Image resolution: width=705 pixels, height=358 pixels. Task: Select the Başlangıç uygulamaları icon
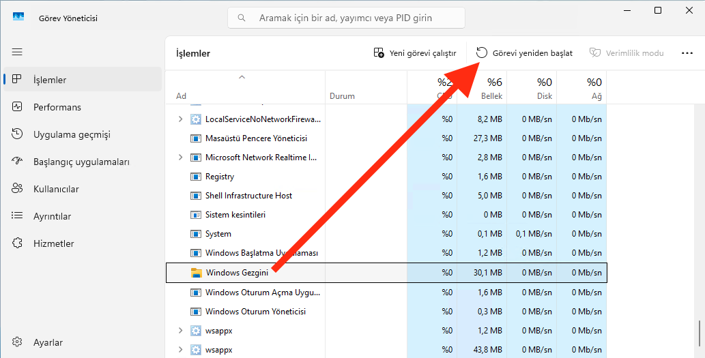(18, 162)
